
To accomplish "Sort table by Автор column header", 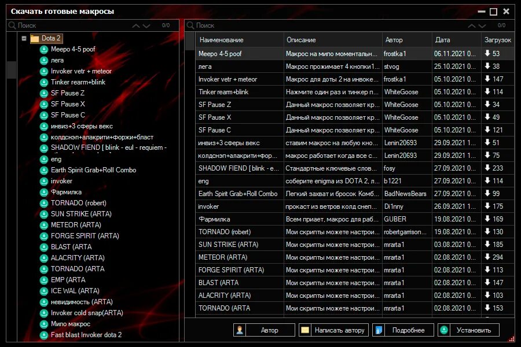I will [x=407, y=40].
